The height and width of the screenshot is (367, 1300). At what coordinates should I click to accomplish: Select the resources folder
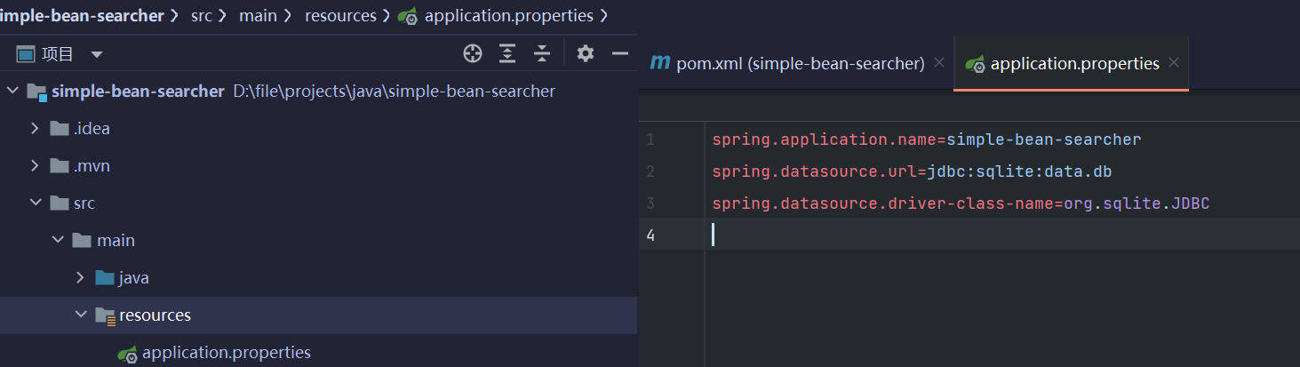pyautogui.click(x=155, y=315)
